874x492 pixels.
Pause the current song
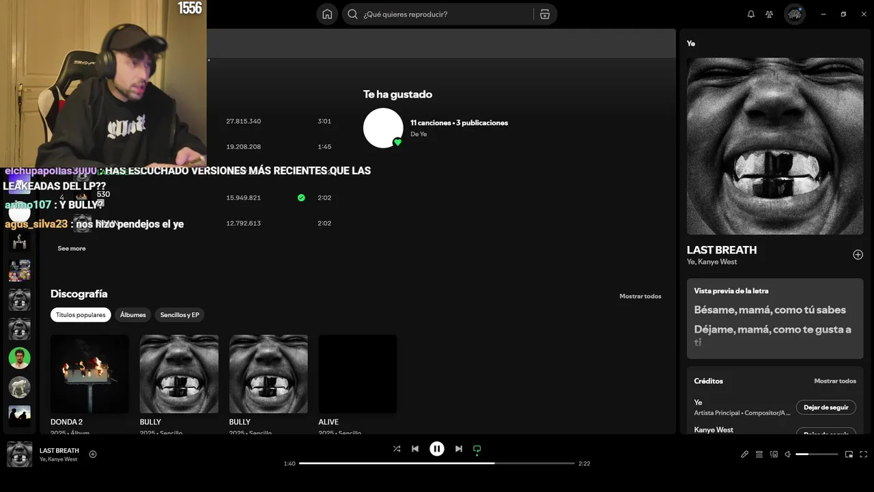[x=437, y=449]
